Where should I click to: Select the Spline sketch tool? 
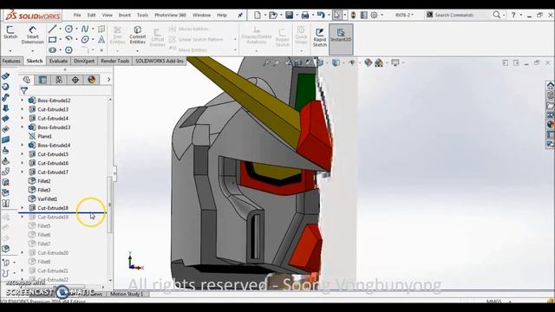tap(85, 29)
